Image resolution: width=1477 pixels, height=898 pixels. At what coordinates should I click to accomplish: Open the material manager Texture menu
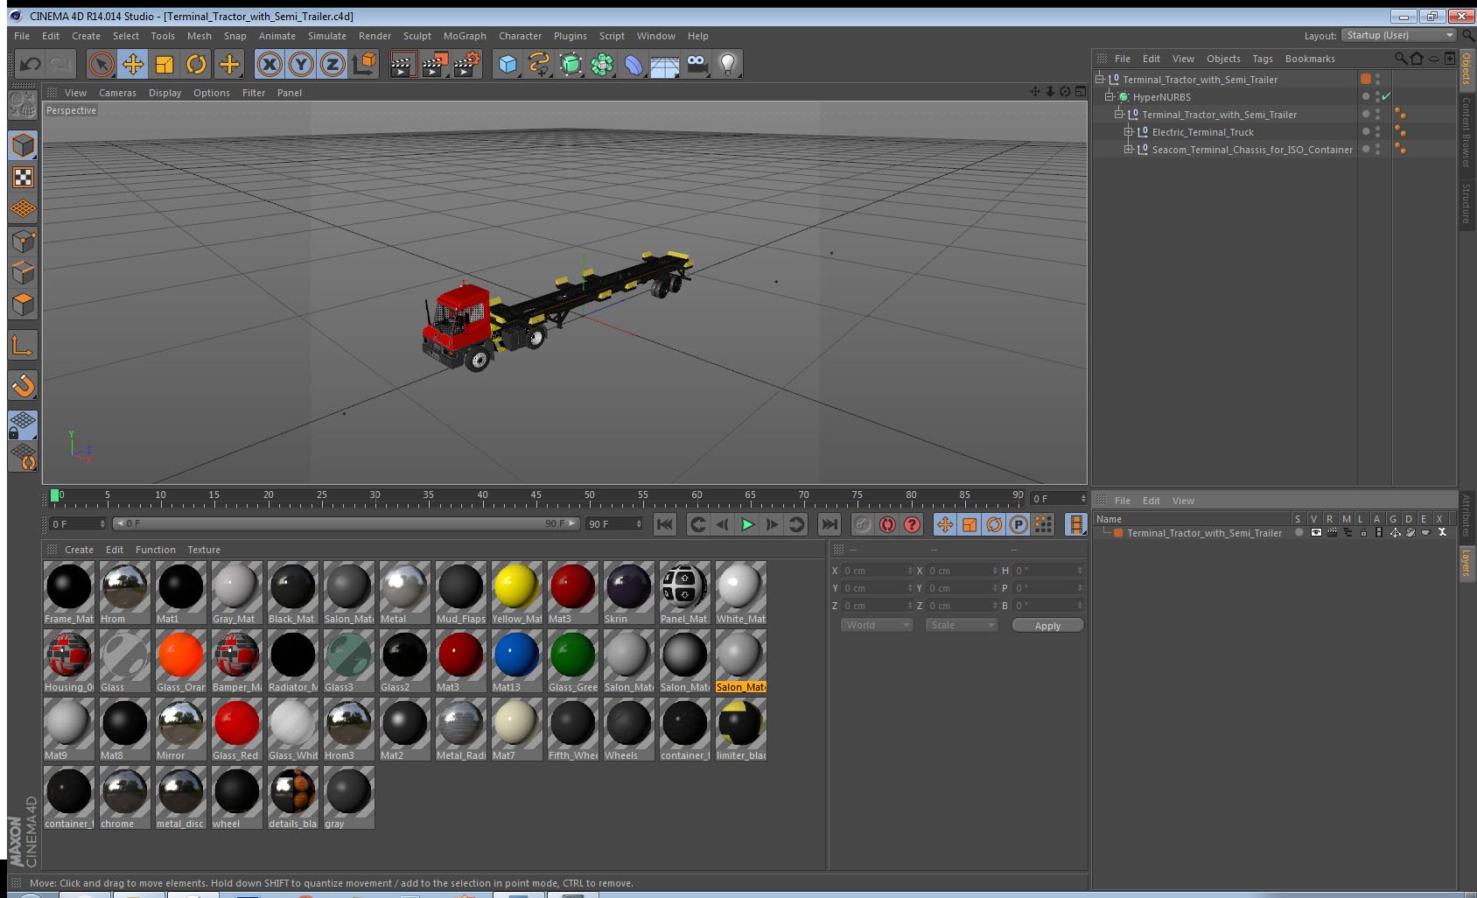point(204,550)
